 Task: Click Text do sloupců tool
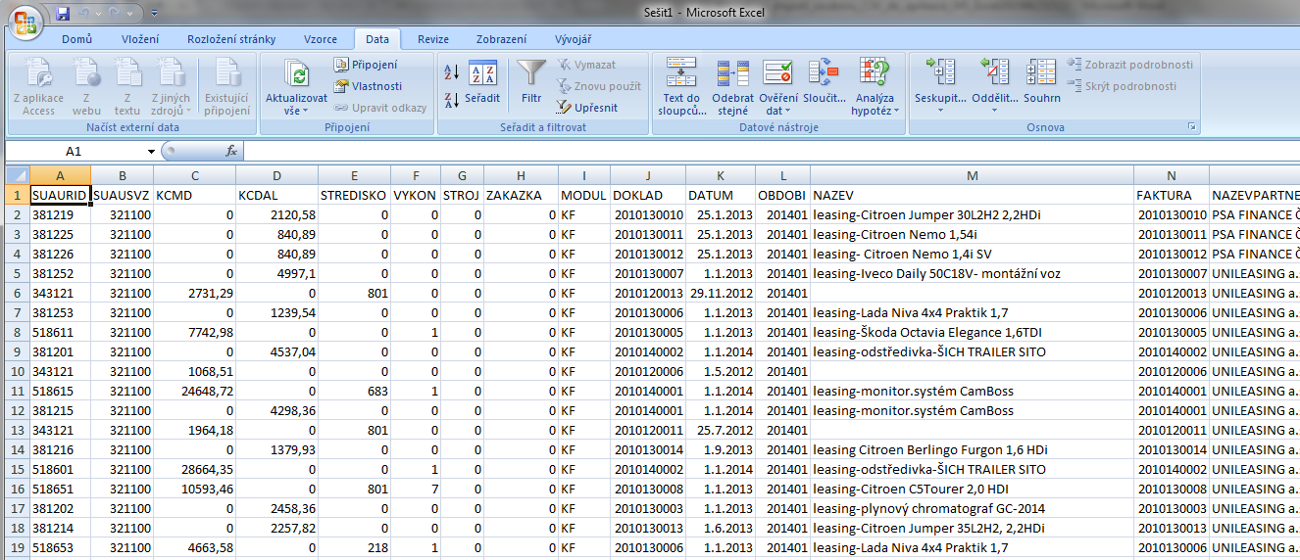click(681, 87)
